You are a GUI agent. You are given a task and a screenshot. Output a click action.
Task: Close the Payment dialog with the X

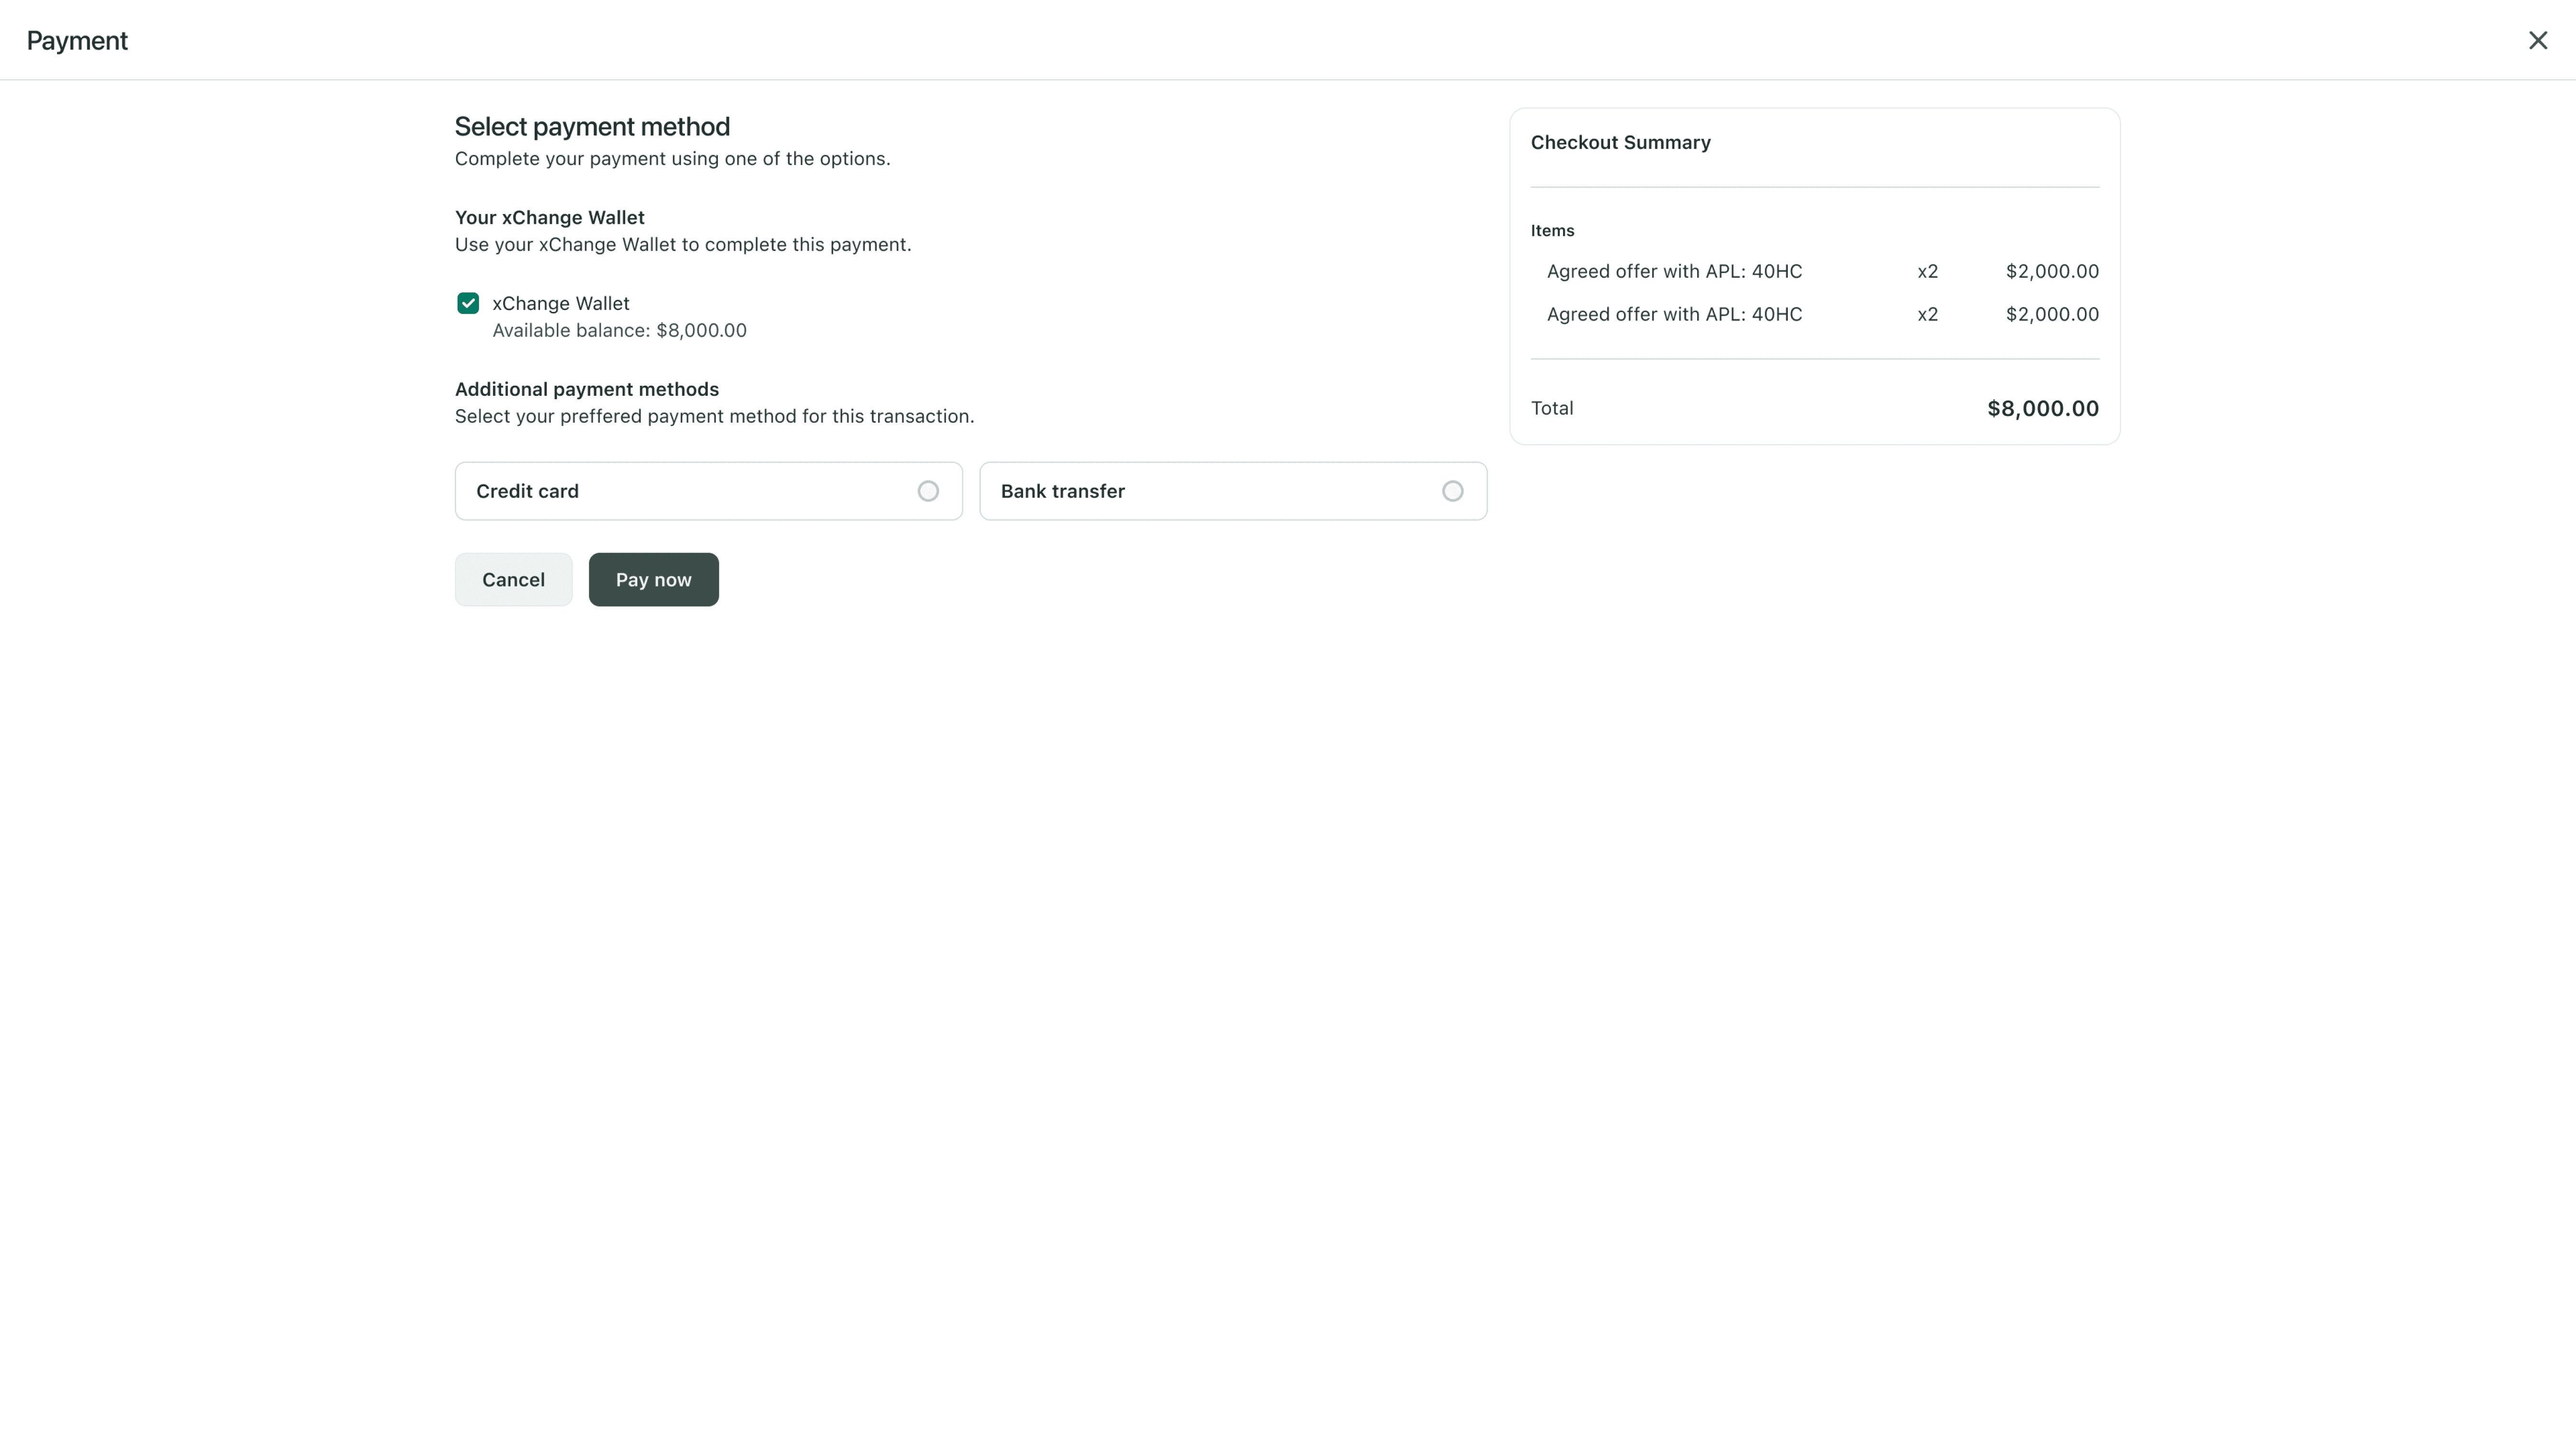pos(2537,40)
